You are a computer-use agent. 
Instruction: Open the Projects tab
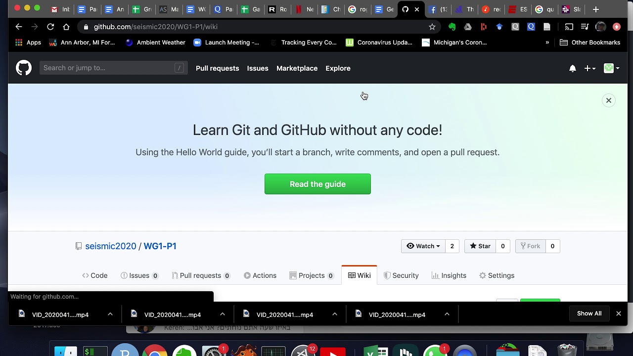click(312, 275)
